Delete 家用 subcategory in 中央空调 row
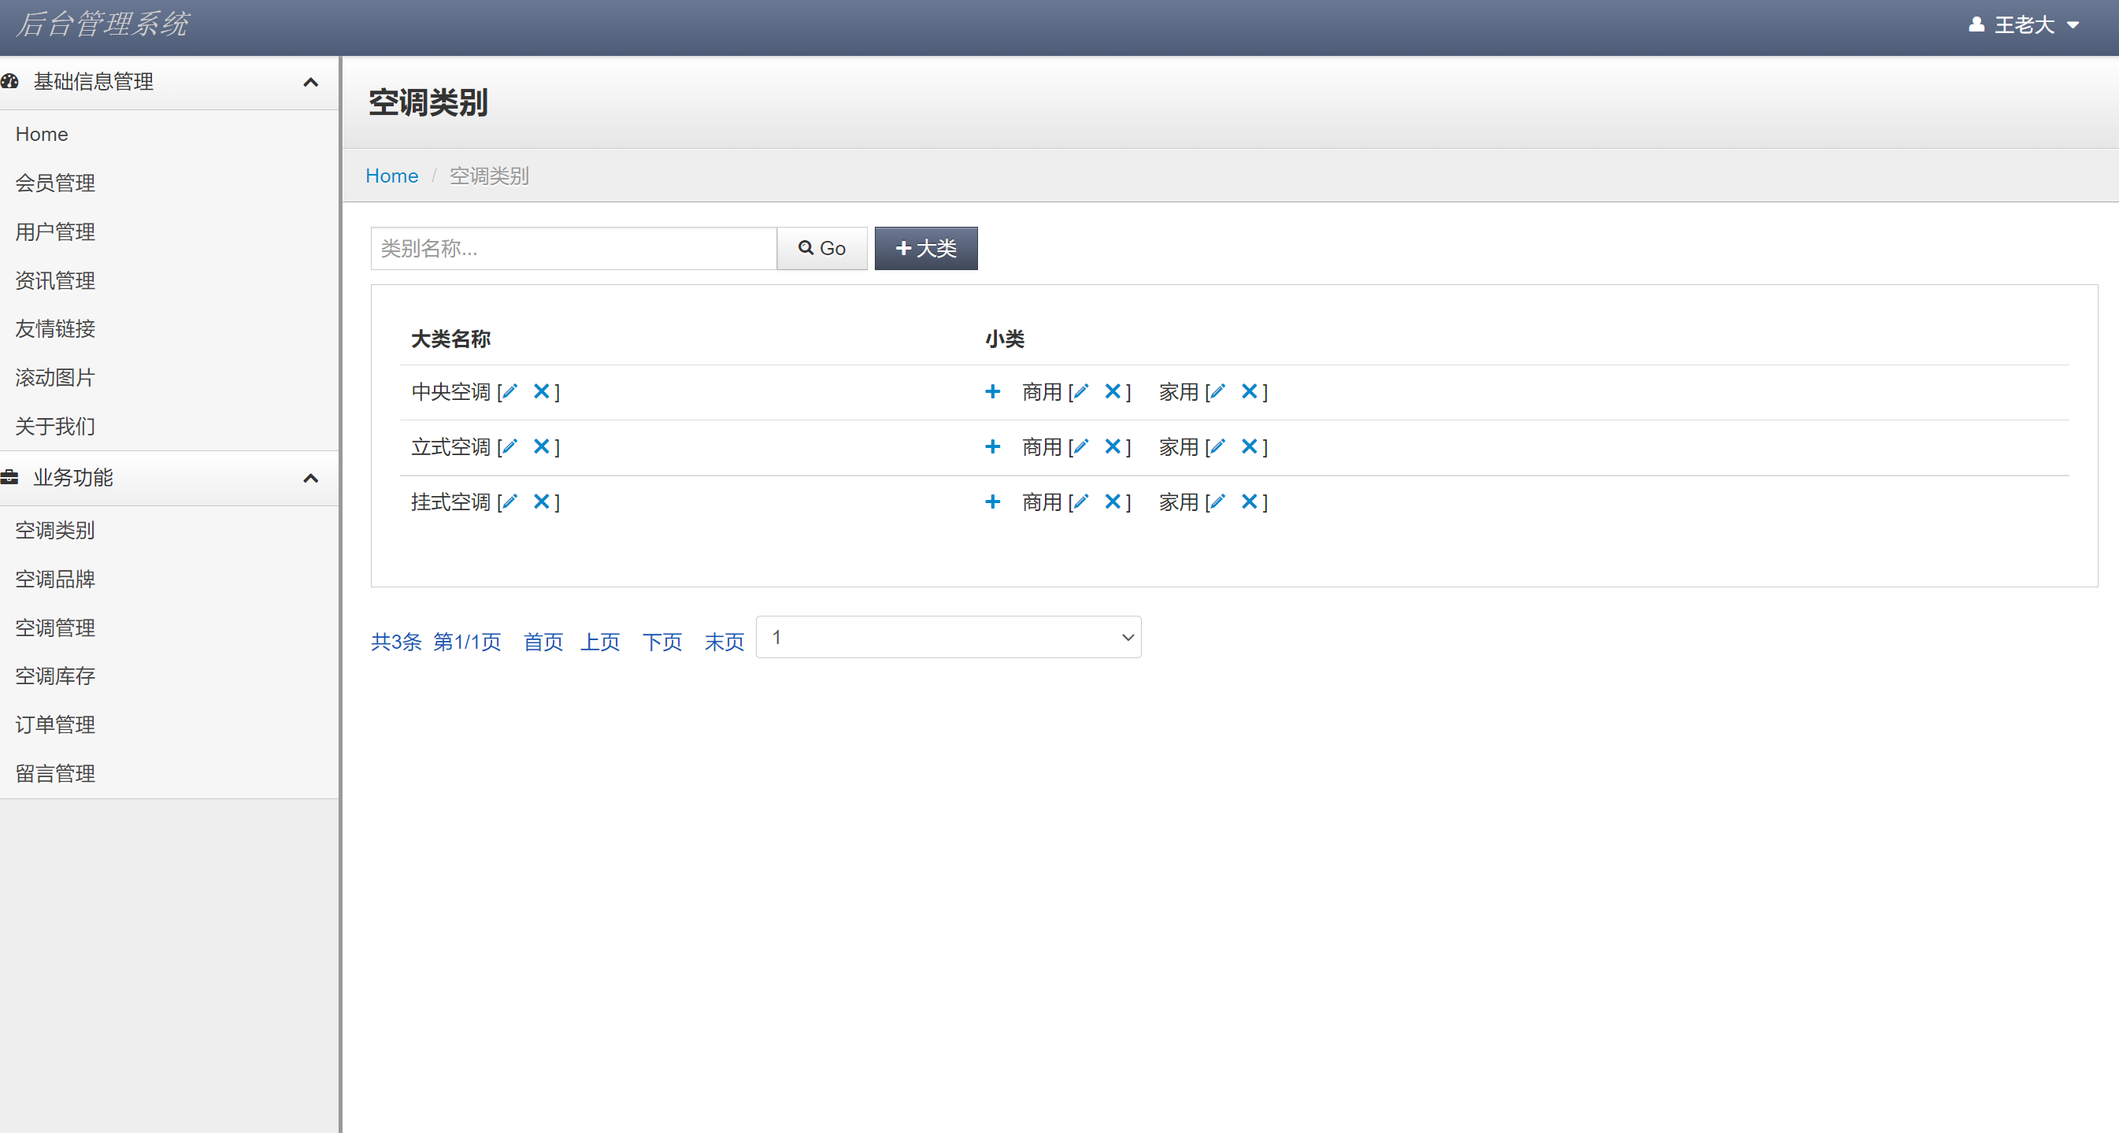The height and width of the screenshot is (1133, 2119). [x=1249, y=391]
